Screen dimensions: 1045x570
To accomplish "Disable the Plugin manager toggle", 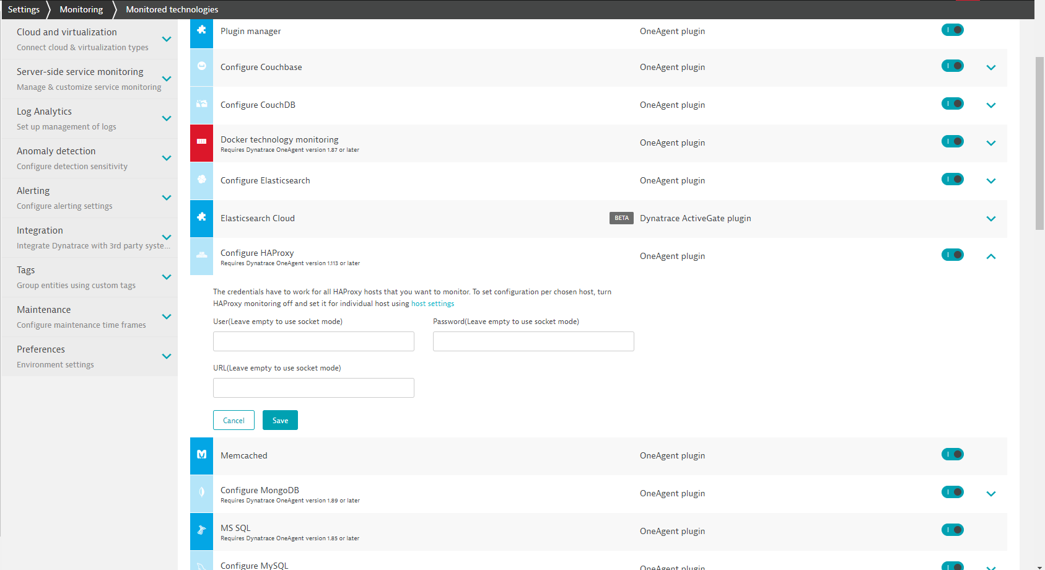I will (952, 30).
